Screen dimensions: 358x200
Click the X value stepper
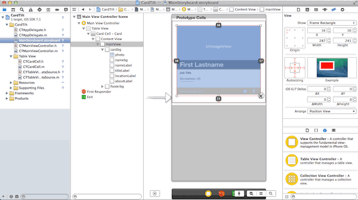(x=329, y=30)
